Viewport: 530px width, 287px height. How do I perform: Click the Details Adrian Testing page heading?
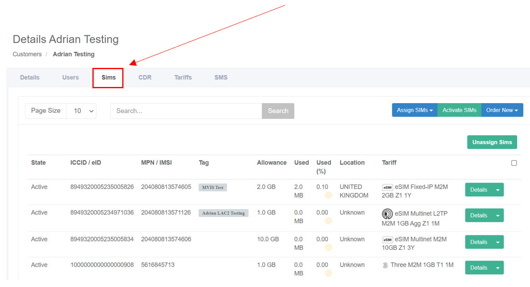click(x=66, y=39)
